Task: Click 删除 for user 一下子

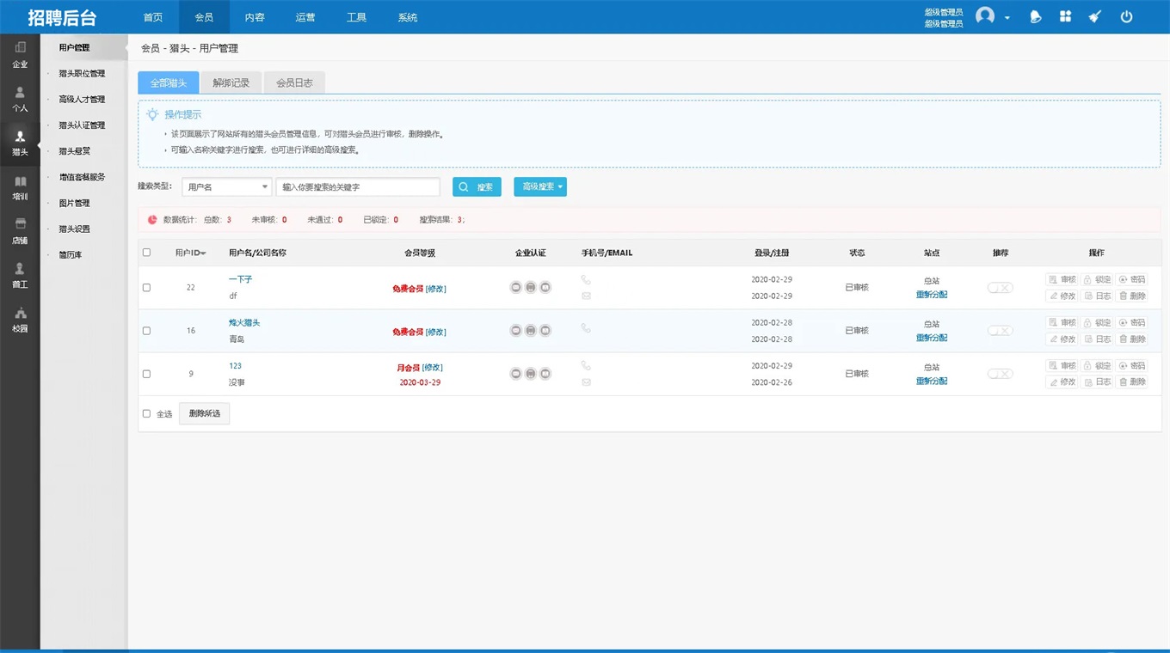Action: pos(1131,296)
